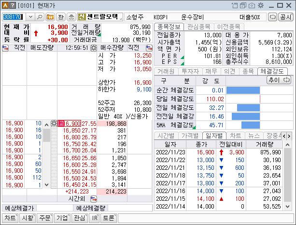Open the 의견 tab
Image resolution: width=296 pixels, height=225 pixels.
229,71
